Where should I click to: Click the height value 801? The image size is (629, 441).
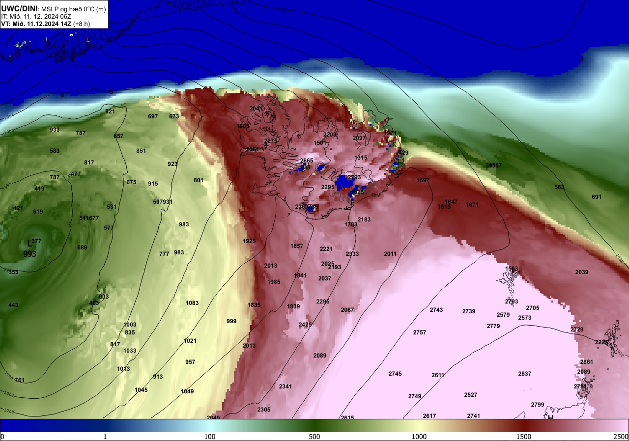tap(199, 180)
